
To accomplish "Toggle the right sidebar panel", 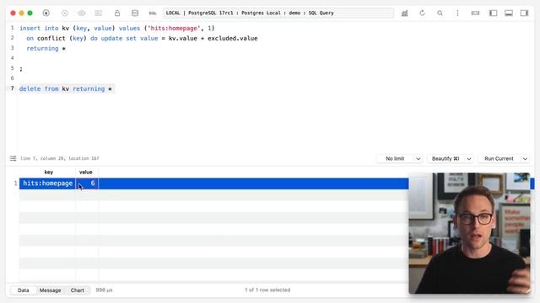I will tap(524, 13).
